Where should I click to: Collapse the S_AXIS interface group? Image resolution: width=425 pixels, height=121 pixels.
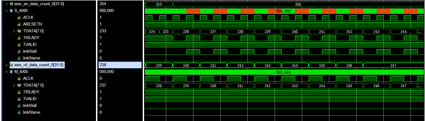pyautogui.click(x=7, y=11)
